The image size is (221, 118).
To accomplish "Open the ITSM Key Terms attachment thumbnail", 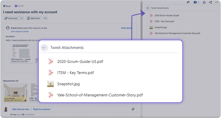I will pyautogui.click(x=34, y=93).
